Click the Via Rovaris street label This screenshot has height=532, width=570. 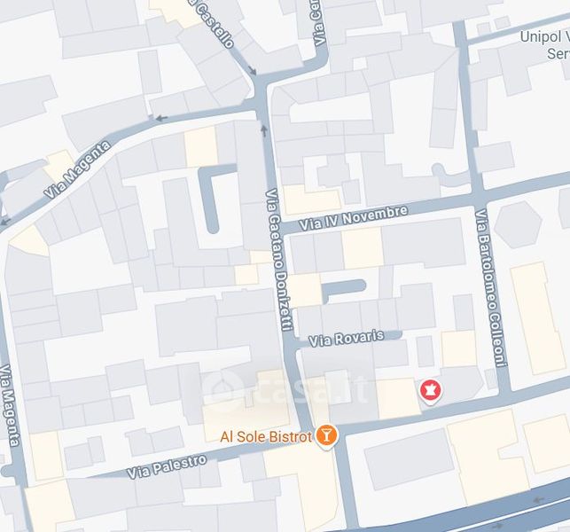click(346, 338)
